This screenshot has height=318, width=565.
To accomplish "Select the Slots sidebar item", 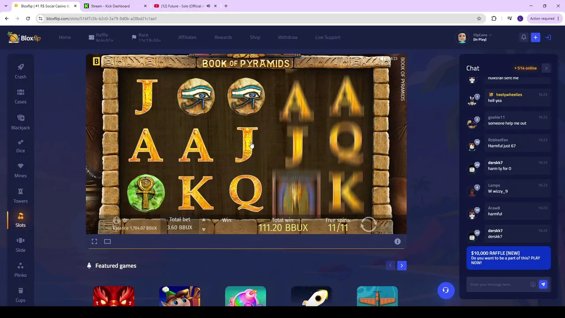I will tap(20, 220).
